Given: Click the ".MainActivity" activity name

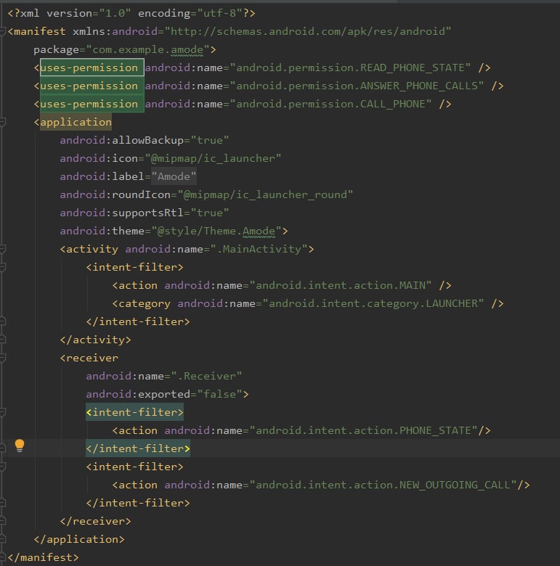Looking at the screenshot, I should point(259,249).
